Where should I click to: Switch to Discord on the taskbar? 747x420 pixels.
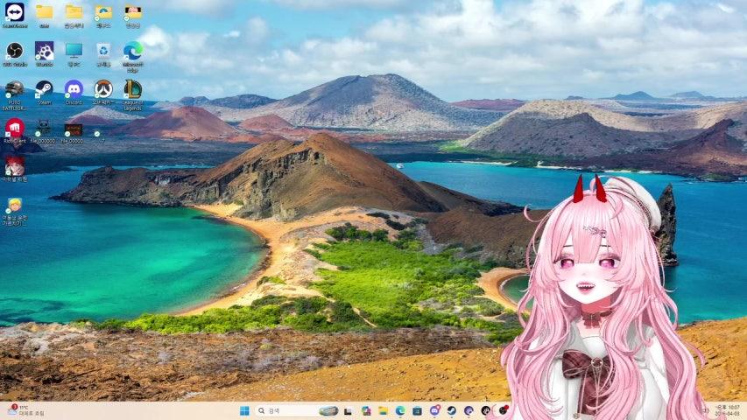point(434,411)
